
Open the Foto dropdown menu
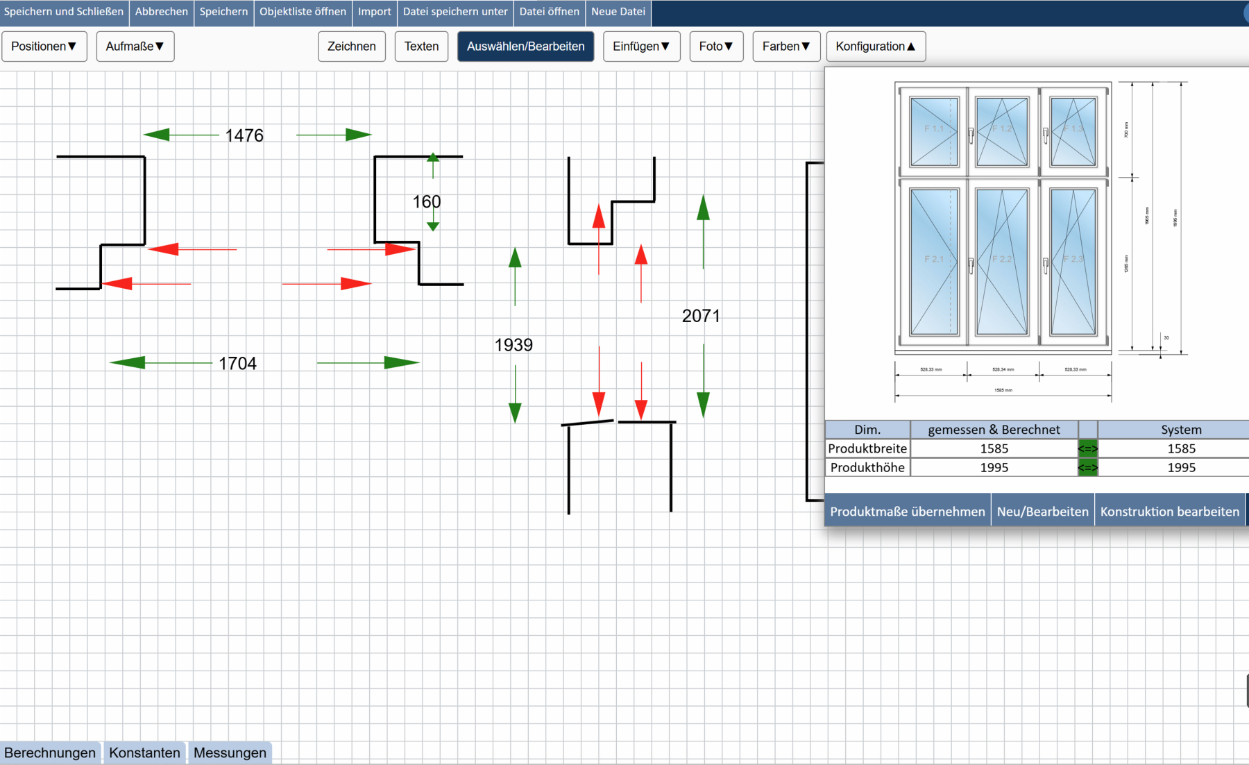click(x=716, y=47)
